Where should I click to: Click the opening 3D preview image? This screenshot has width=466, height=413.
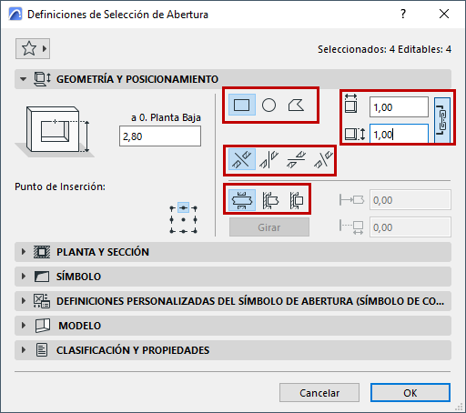pyautogui.click(x=56, y=131)
